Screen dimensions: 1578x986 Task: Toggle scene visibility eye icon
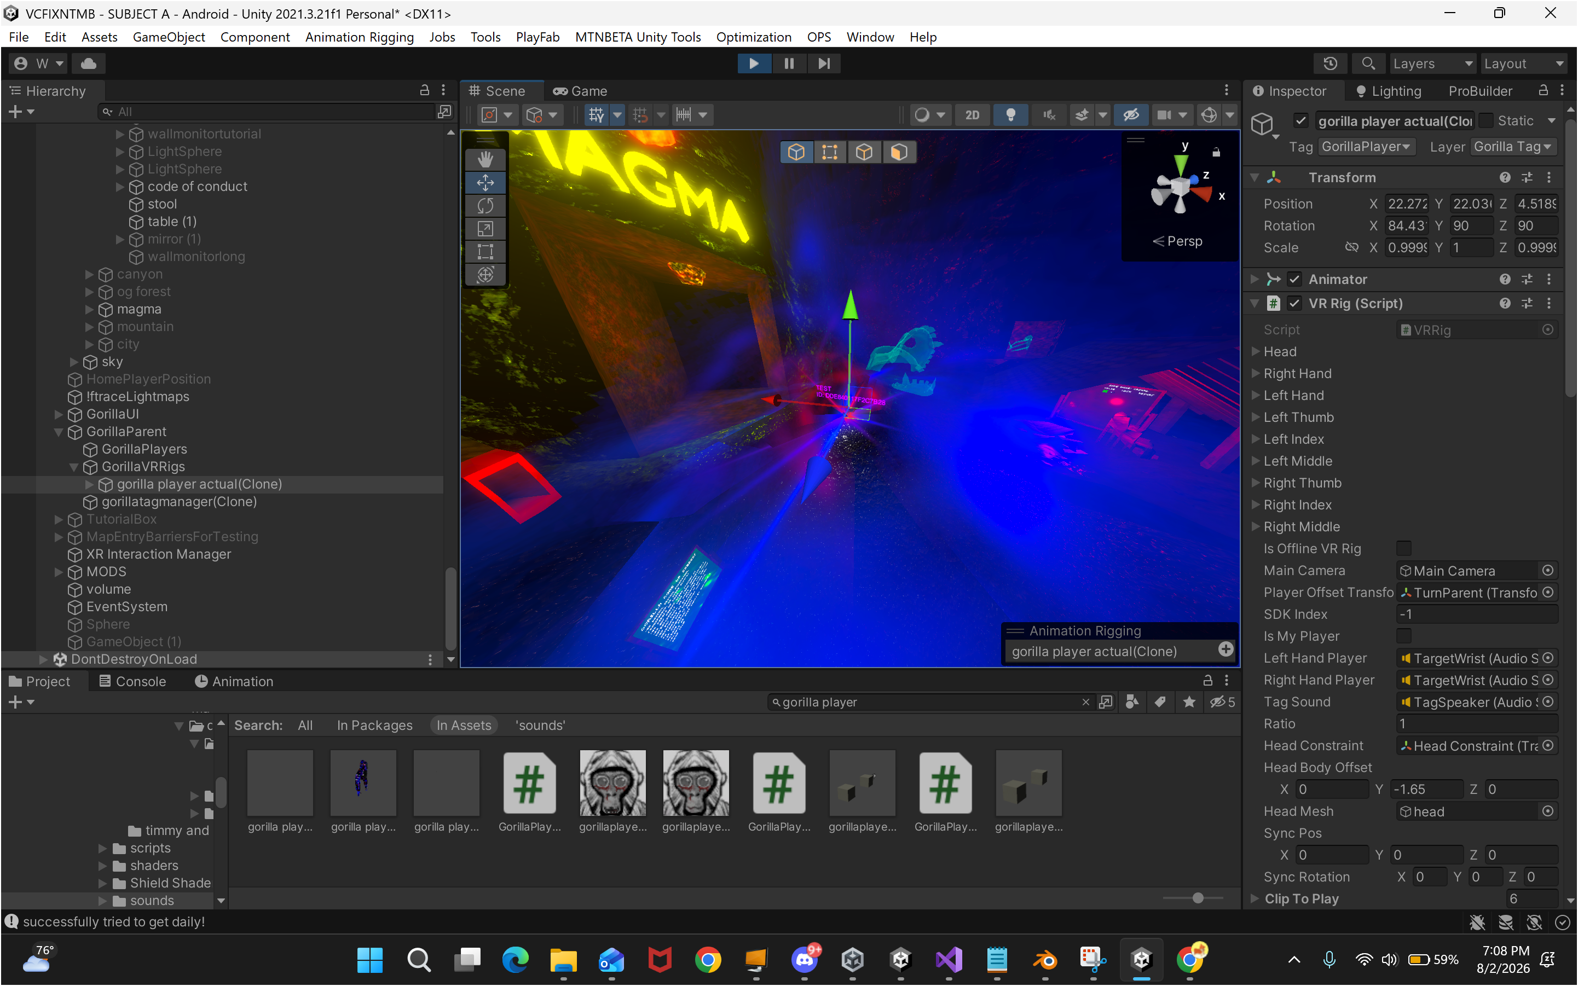point(1130,115)
